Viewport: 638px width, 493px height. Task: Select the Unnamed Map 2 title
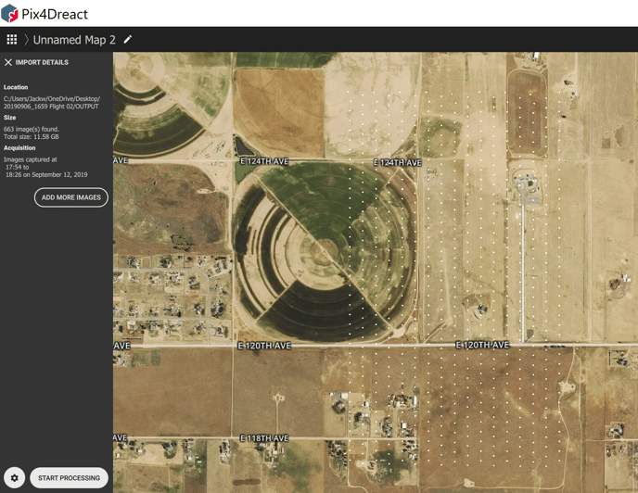tap(74, 40)
